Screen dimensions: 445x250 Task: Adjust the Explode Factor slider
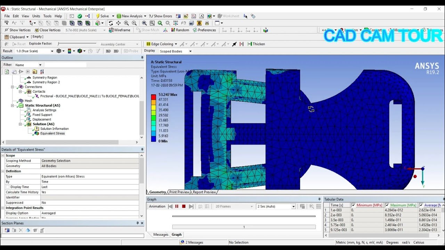click(x=77, y=44)
